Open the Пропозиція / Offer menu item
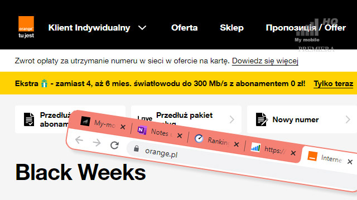This screenshot has height=200, width=357. coord(306,28)
